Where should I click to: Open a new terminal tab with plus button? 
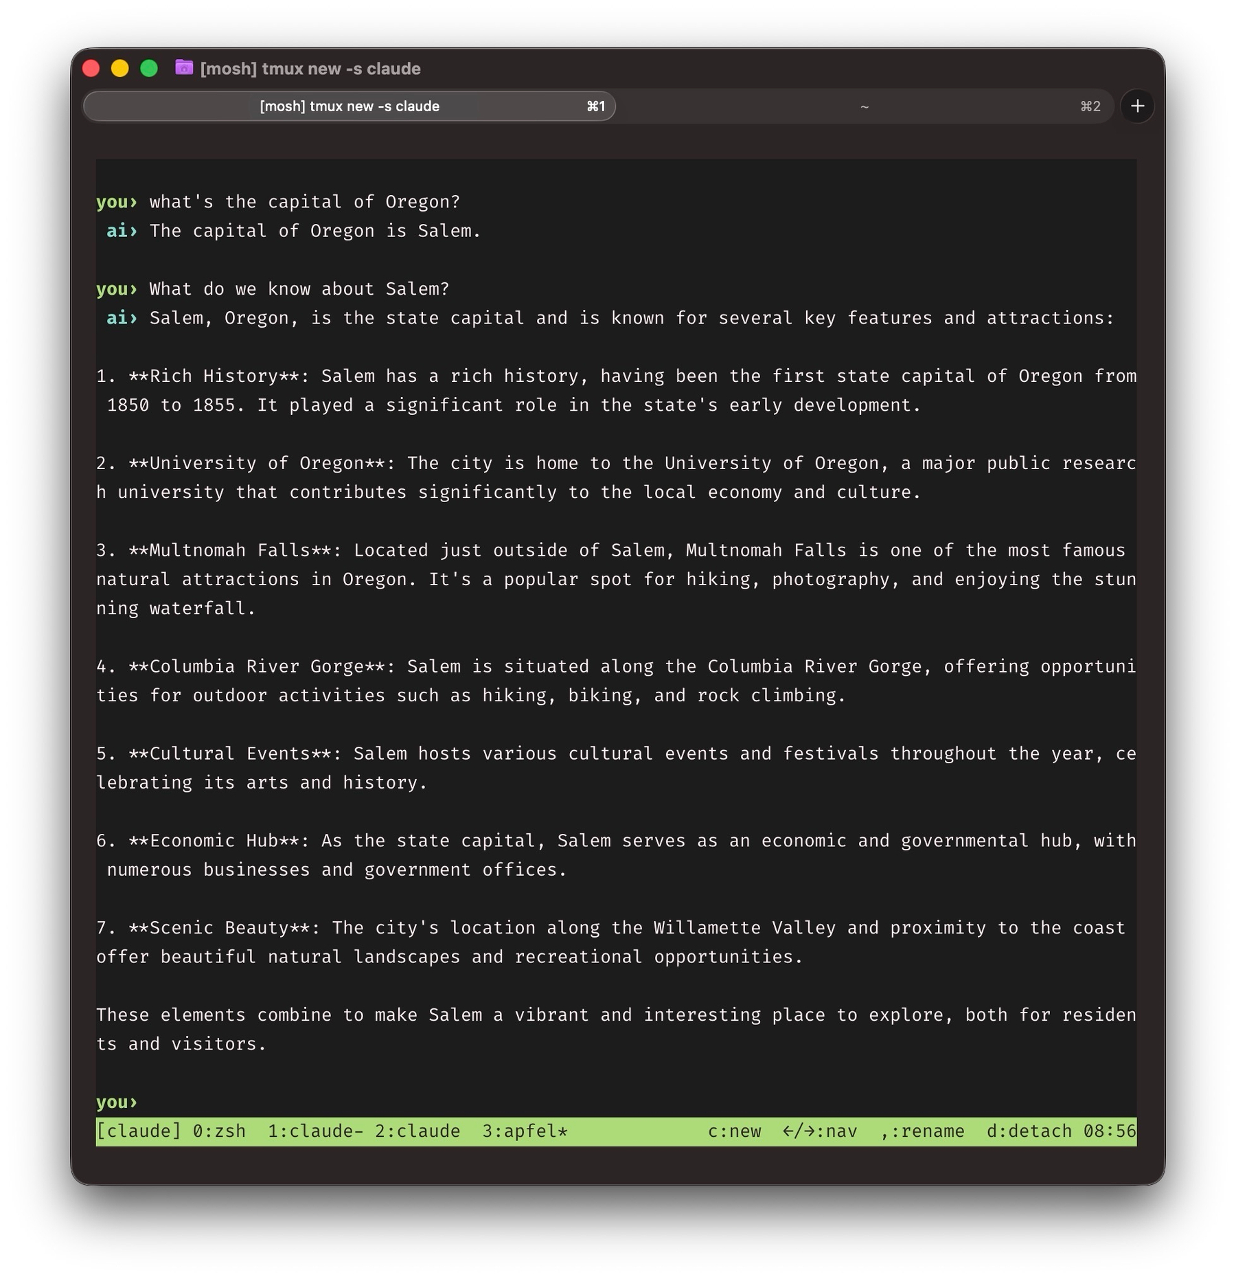click(x=1137, y=106)
